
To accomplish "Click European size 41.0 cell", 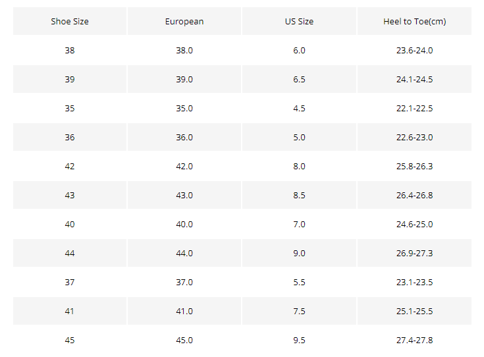I will click(184, 311).
